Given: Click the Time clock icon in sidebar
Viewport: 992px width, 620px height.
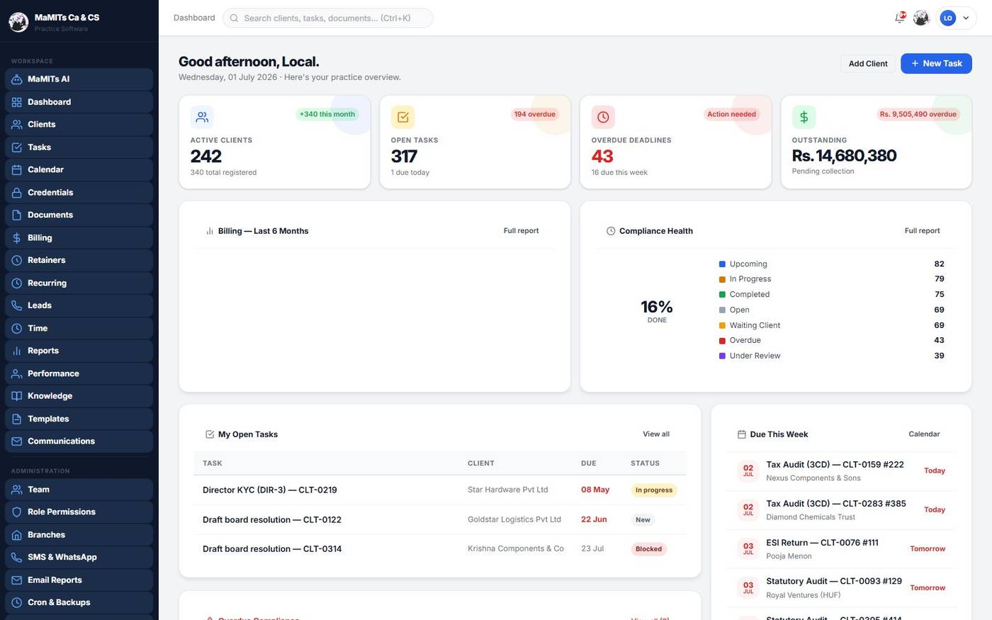Looking at the screenshot, I should click(17, 328).
